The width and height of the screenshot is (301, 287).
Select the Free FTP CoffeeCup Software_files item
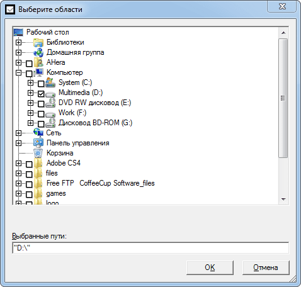coord(100,183)
